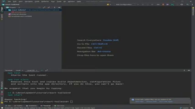
Task: Click the 'npm start' text in terminal
Action: (x=15, y=95)
